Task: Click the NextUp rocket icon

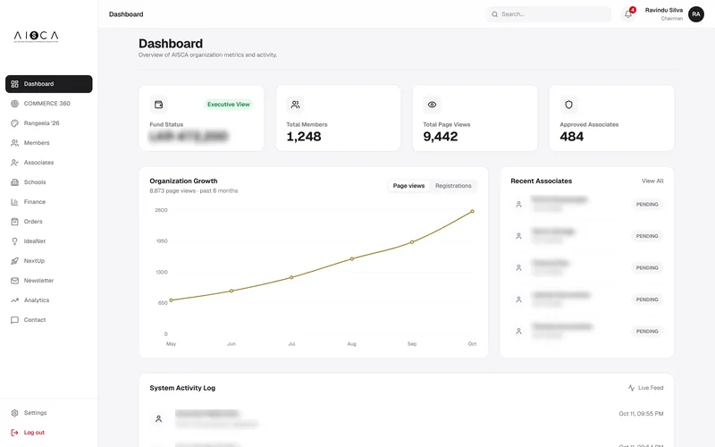Action: [x=14, y=261]
